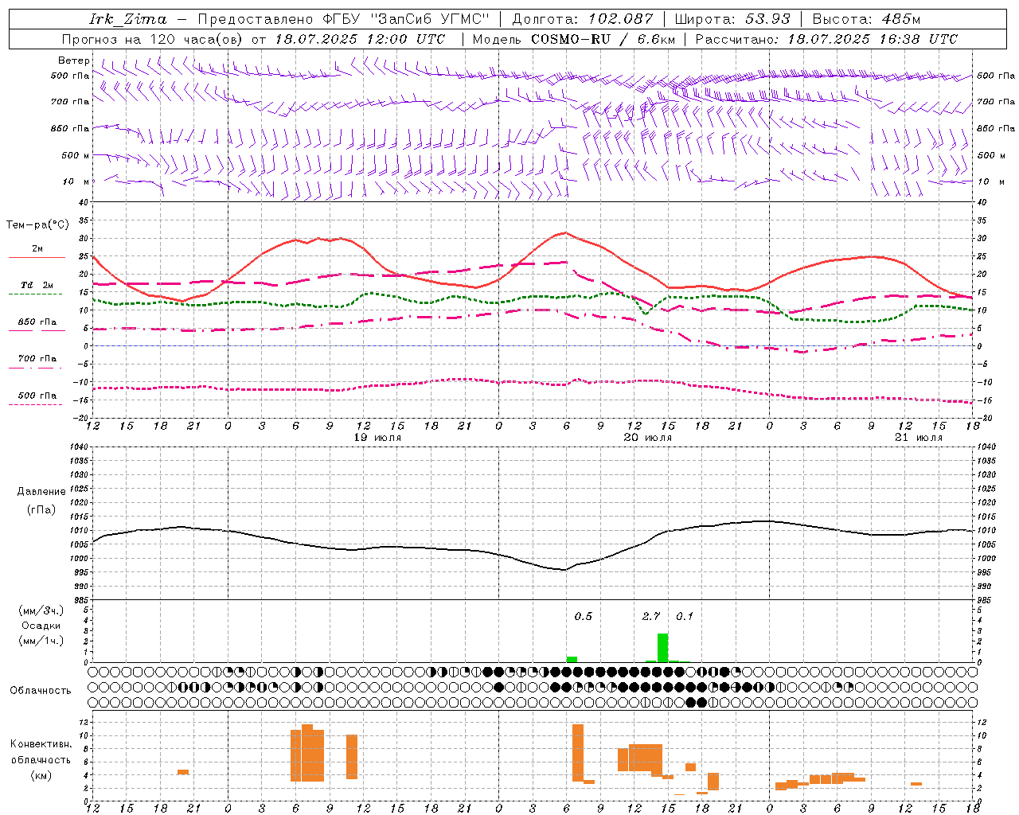This screenshot has width=1019, height=815.
Task: Click the '0.1' precipitation amount value
Action: coord(685,617)
